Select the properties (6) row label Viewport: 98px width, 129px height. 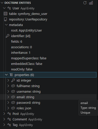coord(24,75)
